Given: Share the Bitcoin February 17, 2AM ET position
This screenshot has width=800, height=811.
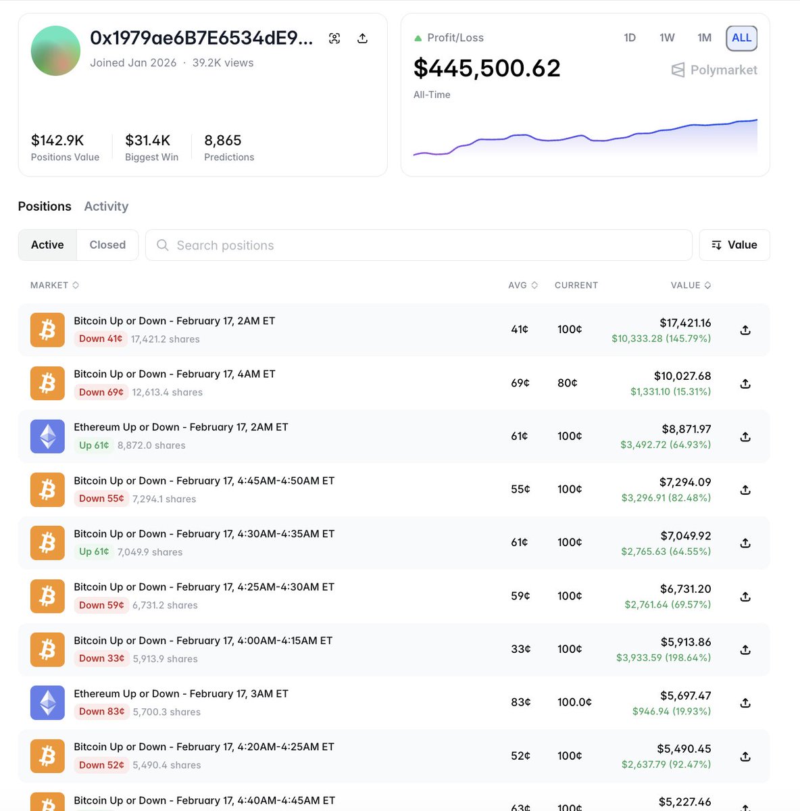Looking at the screenshot, I should coord(745,330).
